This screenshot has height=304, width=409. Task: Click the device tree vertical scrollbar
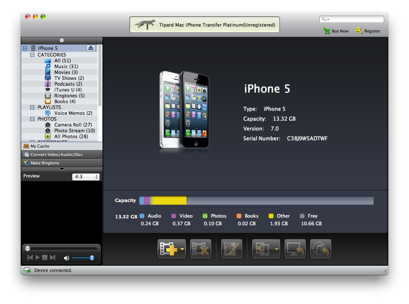point(100,75)
